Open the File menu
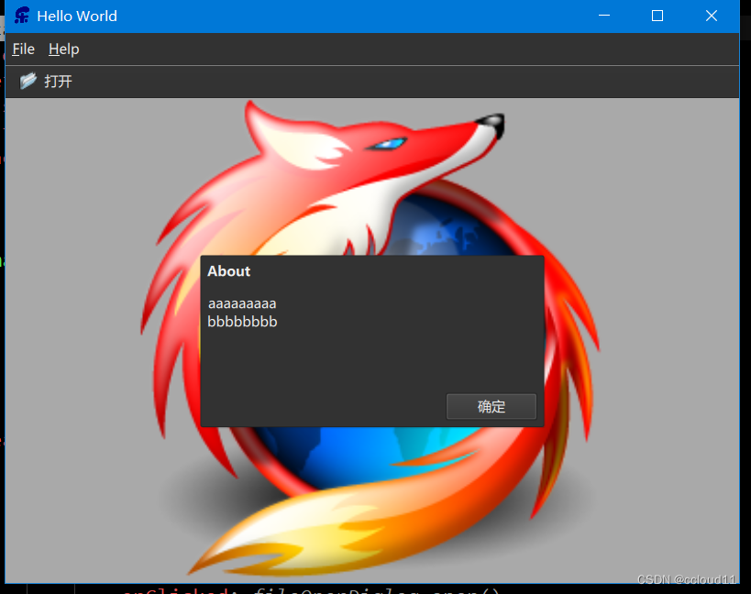This screenshot has height=594, width=751. 24,49
